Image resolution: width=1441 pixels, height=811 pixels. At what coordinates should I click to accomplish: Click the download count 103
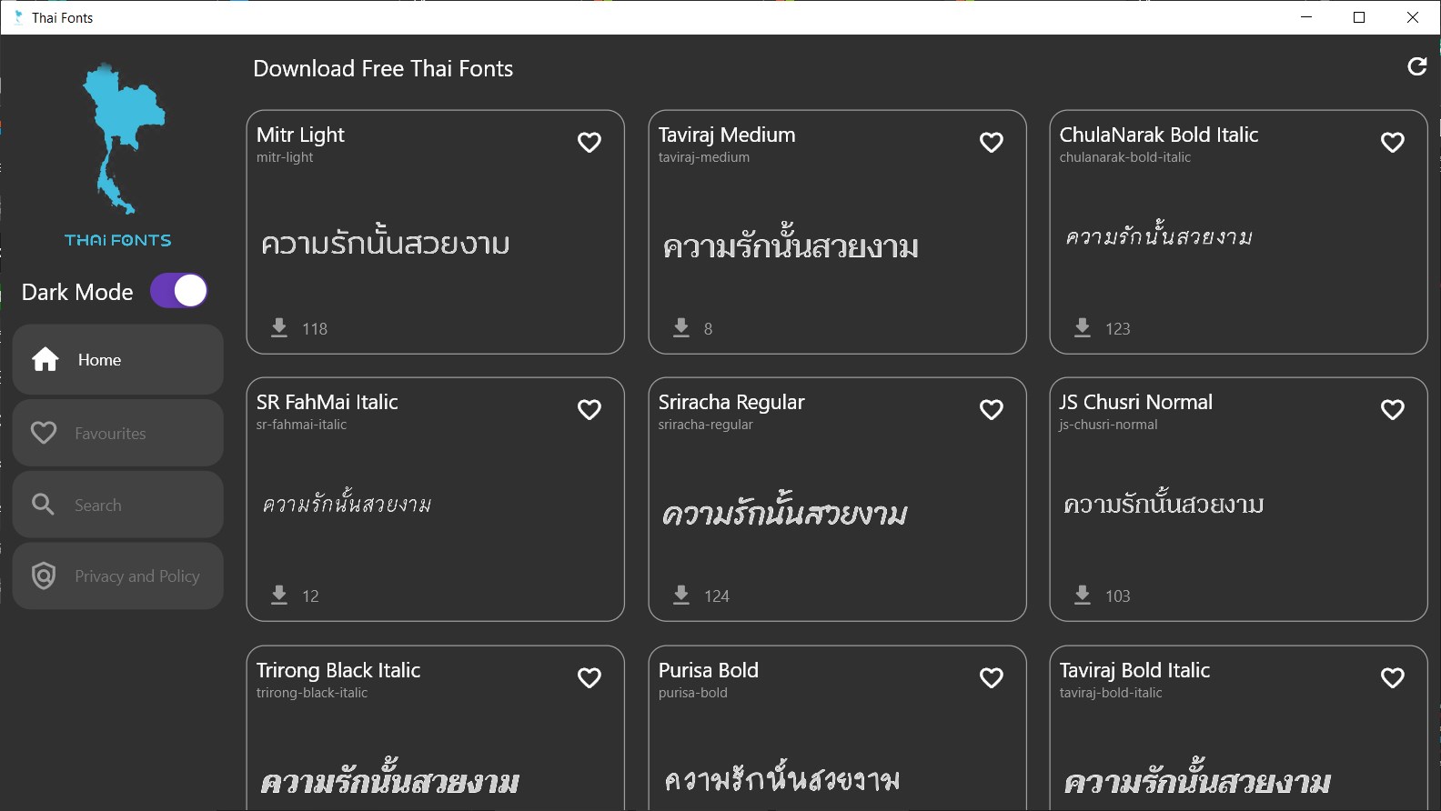(x=1118, y=596)
